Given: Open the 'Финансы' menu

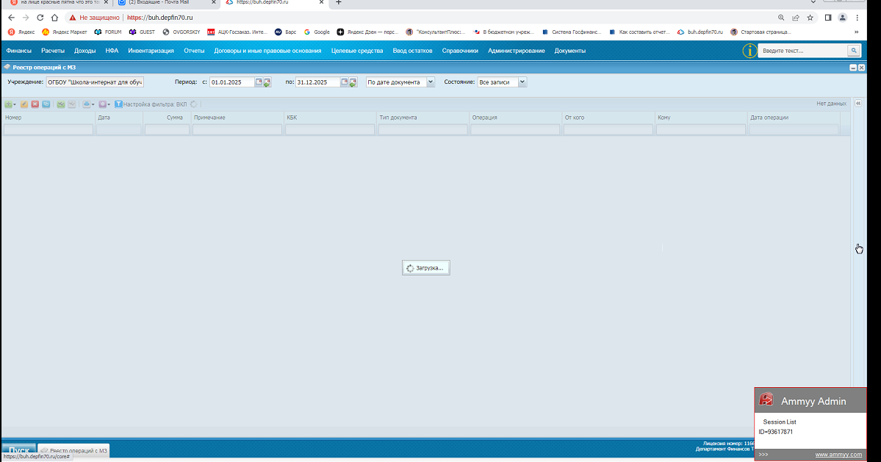Looking at the screenshot, I should pyautogui.click(x=18, y=51).
